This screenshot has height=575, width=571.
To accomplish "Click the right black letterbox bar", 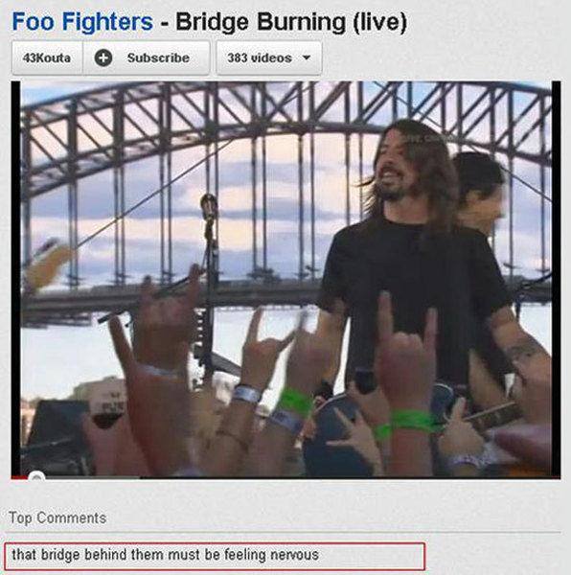I will click(x=556, y=279).
